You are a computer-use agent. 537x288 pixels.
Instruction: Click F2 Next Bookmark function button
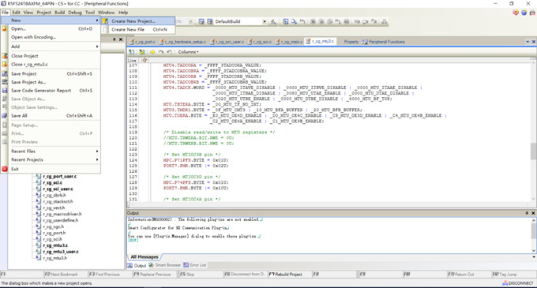tap(65, 275)
